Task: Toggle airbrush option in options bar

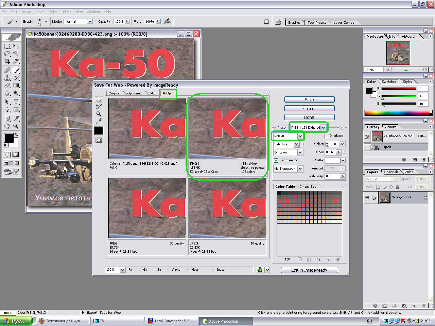Action: tap(167, 21)
